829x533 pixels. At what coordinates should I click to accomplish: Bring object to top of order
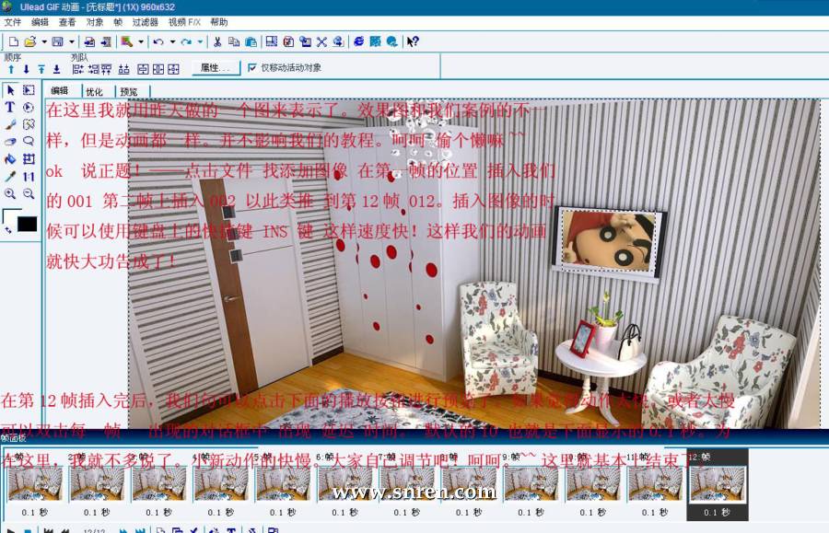pos(41,69)
